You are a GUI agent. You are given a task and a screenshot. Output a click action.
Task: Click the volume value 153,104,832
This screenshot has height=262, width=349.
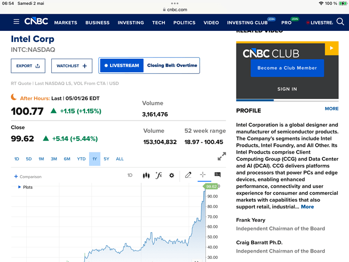pos(160,142)
